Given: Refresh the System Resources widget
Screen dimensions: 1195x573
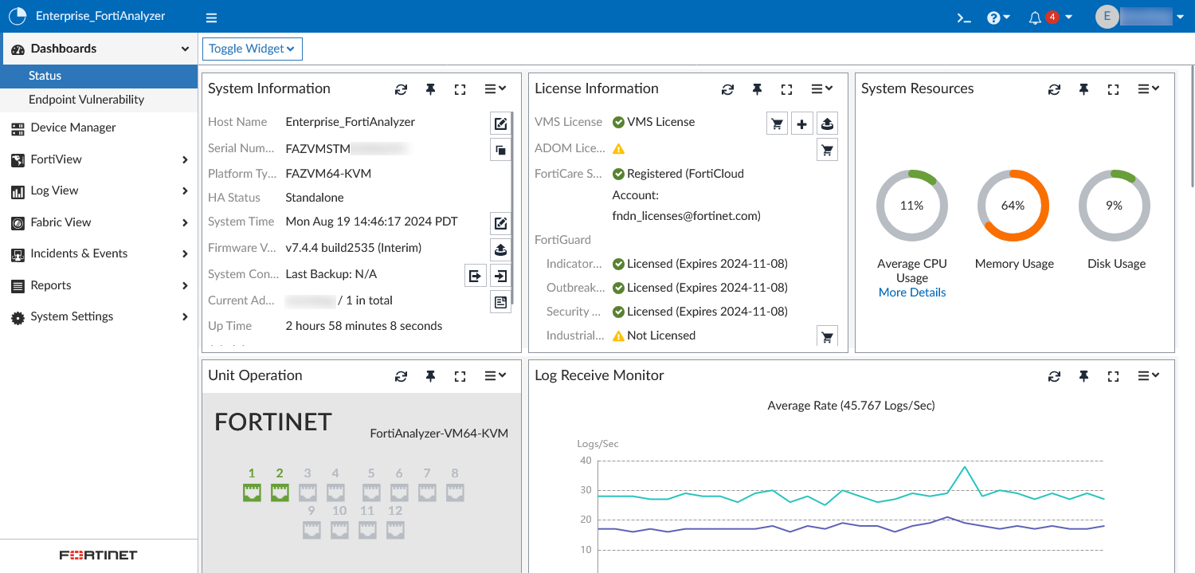Looking at the screenshot, I should coord(1054,89).
